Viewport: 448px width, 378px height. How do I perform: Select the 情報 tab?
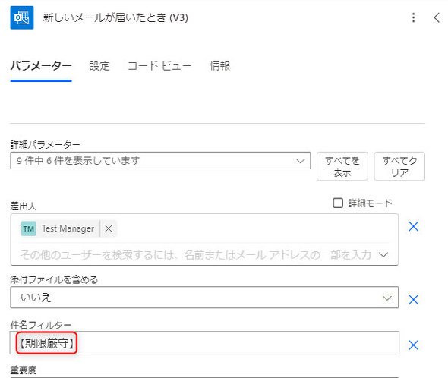pyautogui.click(x=219, y=66)
